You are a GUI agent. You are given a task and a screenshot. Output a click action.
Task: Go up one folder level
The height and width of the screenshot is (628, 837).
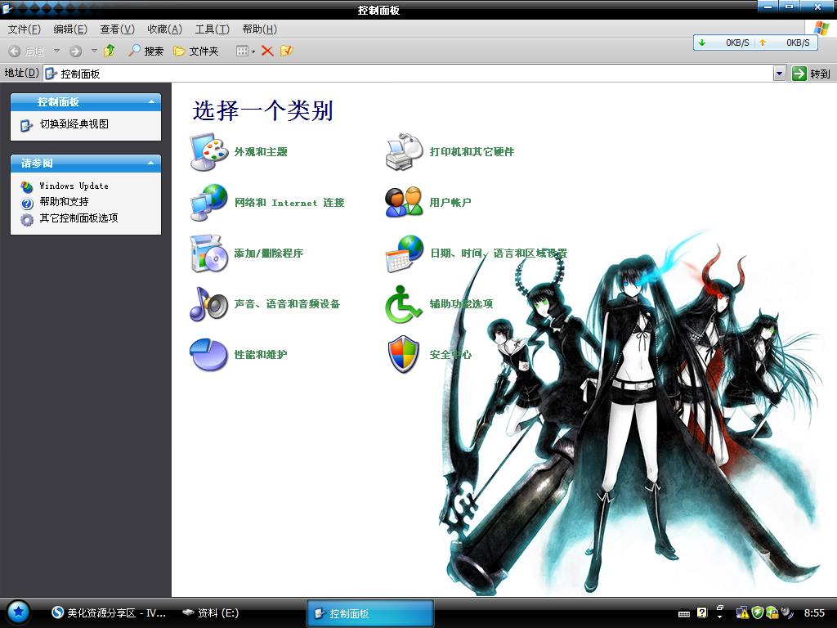[x=110, y=51]
